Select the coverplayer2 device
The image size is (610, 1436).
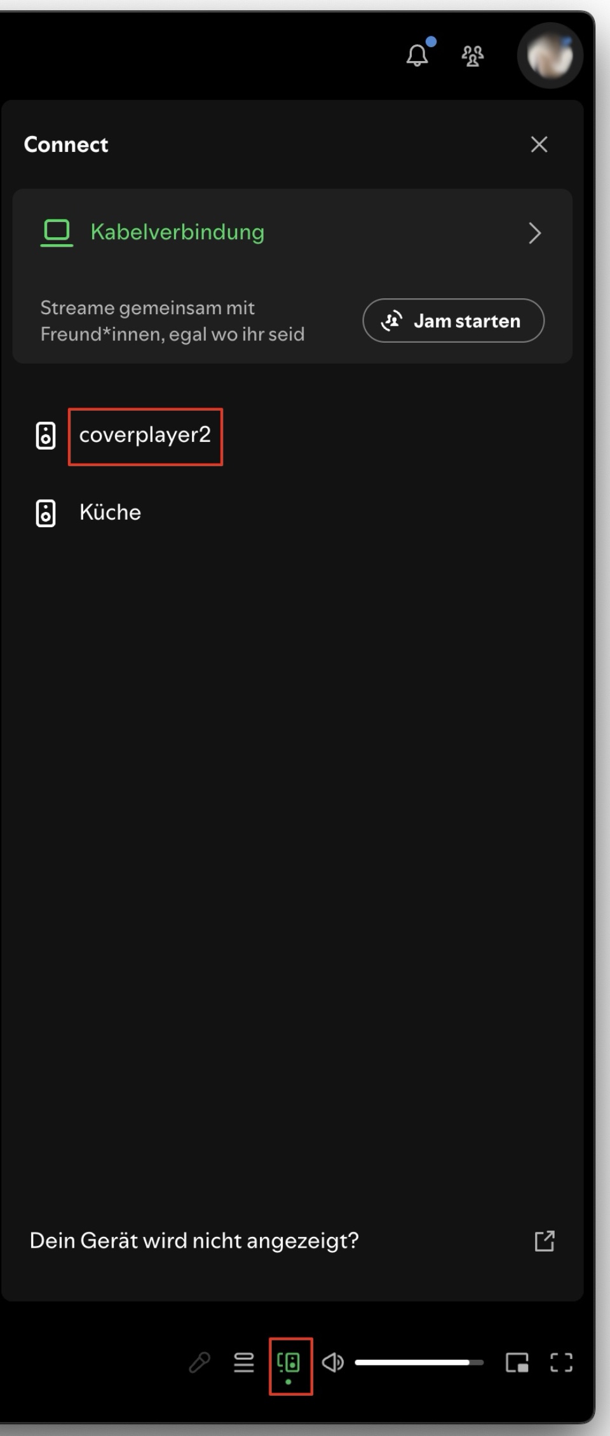tap(145, 436)
